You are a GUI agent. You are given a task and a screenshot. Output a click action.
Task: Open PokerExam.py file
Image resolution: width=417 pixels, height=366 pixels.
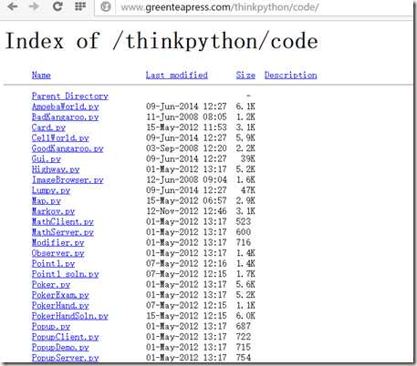click(x=60, y=295)
